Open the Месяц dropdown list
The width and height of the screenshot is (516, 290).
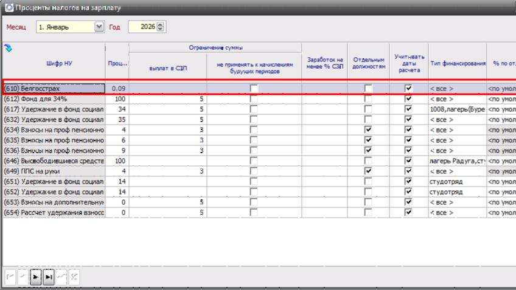[99, 27]
